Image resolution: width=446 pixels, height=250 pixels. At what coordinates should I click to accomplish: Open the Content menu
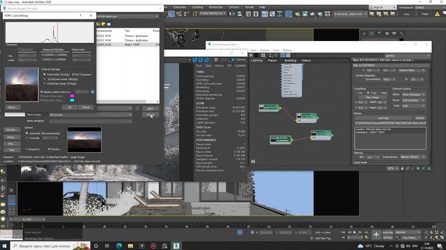click(x=234, y=7)
